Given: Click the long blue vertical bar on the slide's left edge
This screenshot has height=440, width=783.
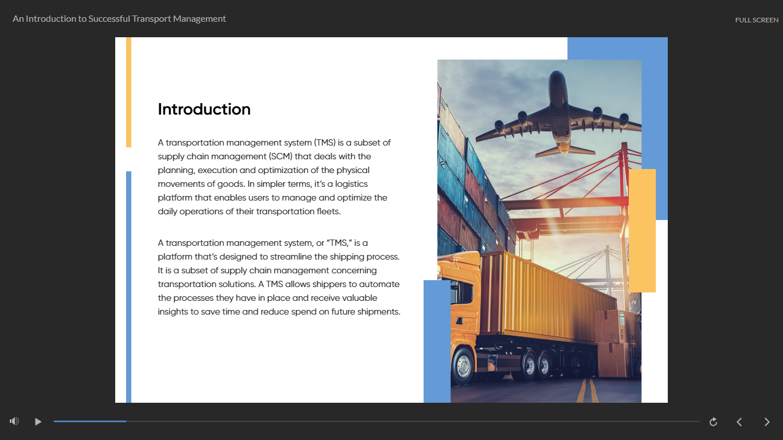Looking at the screenshot, I should tap(129, 286).
